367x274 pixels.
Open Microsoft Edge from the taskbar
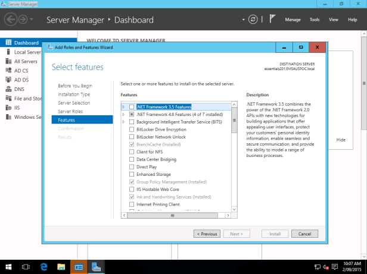pos(43,267)
